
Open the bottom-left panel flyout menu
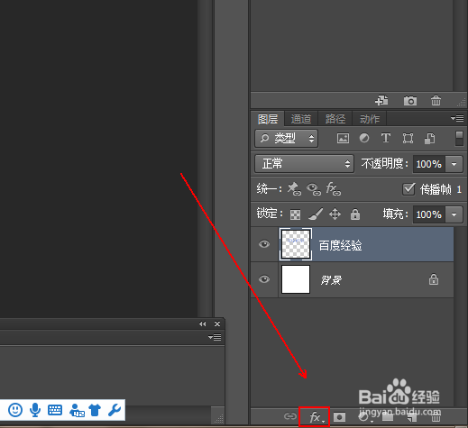click(215, 337)
